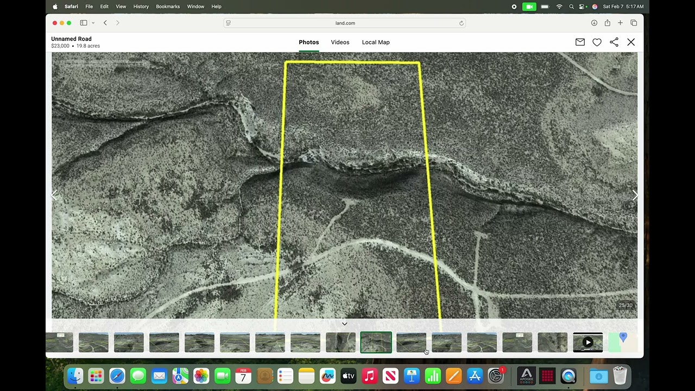Close the photo gallery with X
Viewport: 695px width, 391px height.
point(631,42)
